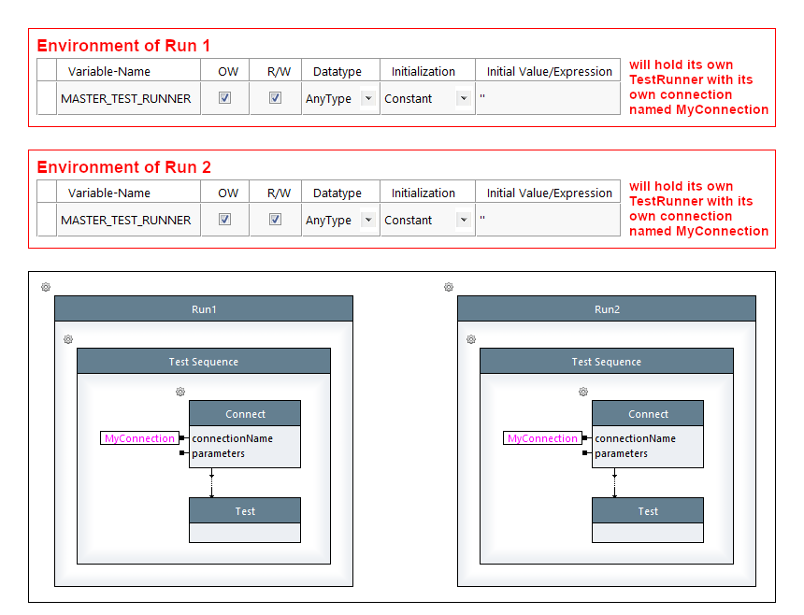Edit initial value field in Run 1
804x615 pixels.
pyautogui.click(x=547, y=98)
